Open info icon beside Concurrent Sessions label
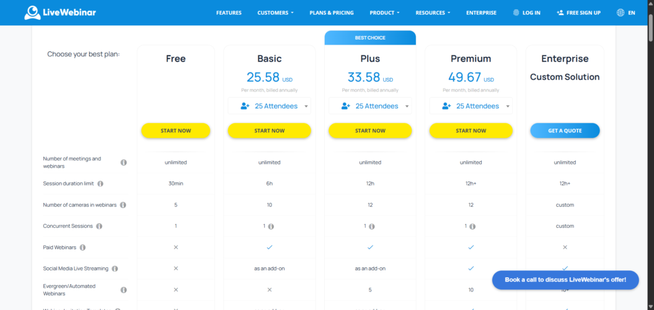This screenshot has height=310, width=654. [99, 226]
